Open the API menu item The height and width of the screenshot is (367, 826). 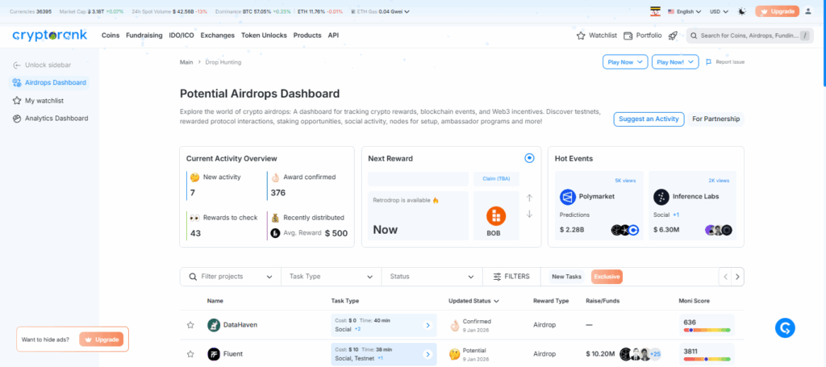point(333,35)
